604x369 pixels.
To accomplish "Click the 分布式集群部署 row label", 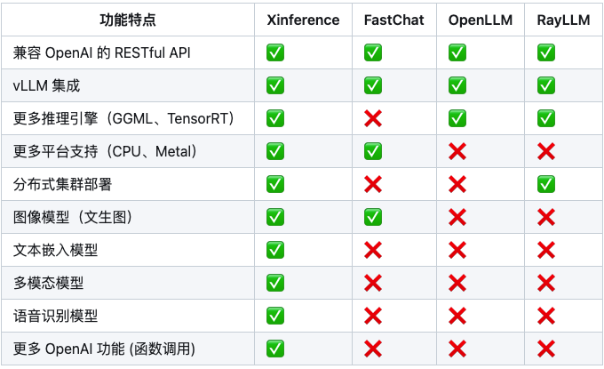I will click(62, 184).
